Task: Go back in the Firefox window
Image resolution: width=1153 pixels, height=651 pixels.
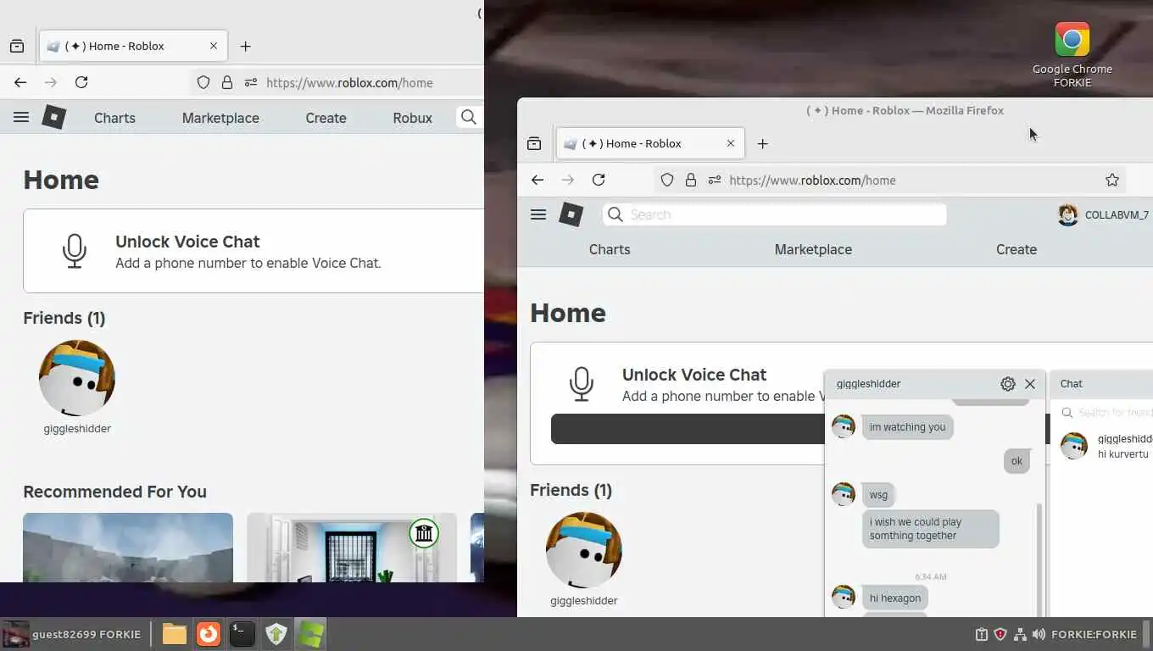Action: (538, 180)
